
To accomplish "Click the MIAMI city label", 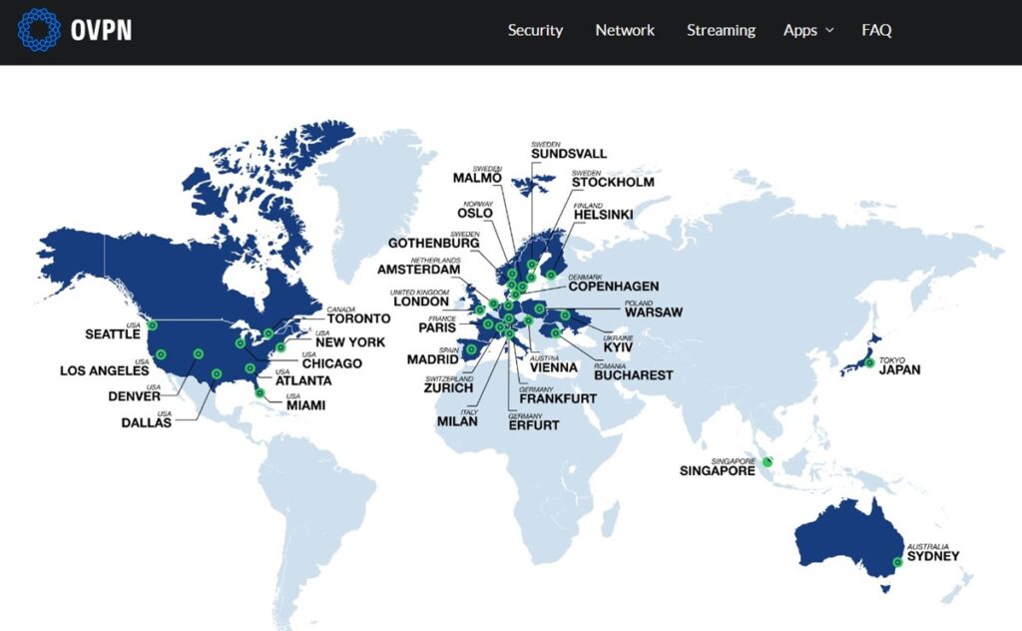I will point(305,405).
